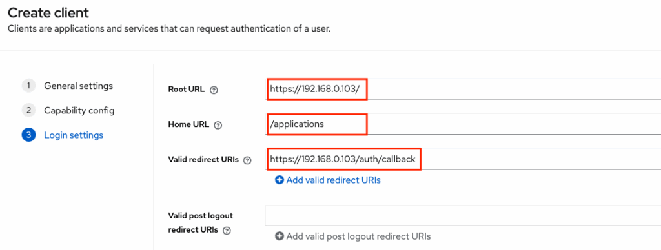Click the blue plus icon for redirect URIs

coord(279,180)
